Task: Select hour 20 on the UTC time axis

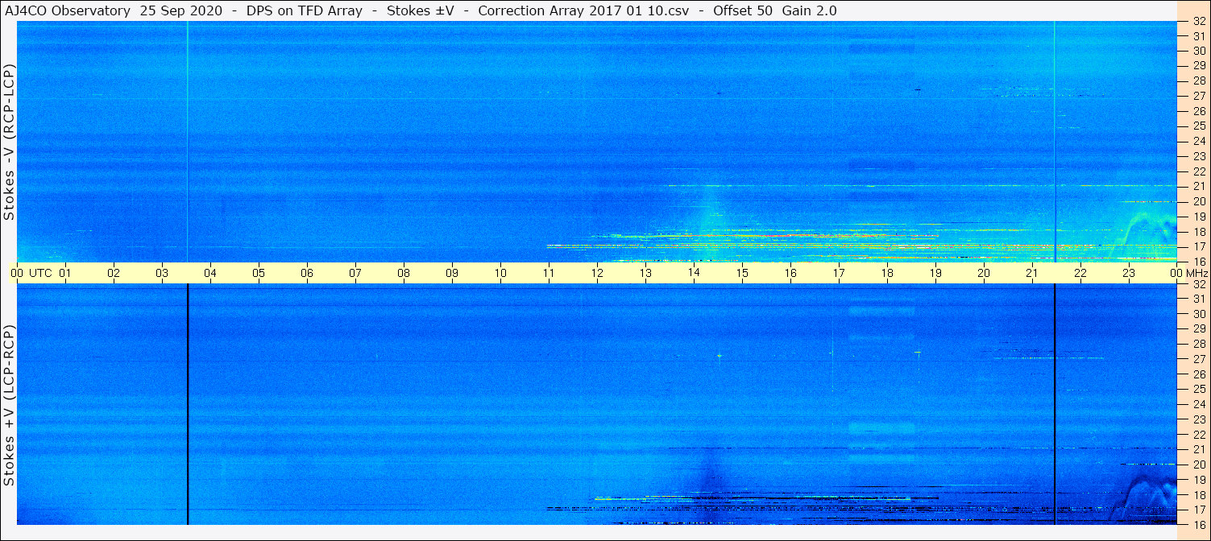Action: pos(984,273)
